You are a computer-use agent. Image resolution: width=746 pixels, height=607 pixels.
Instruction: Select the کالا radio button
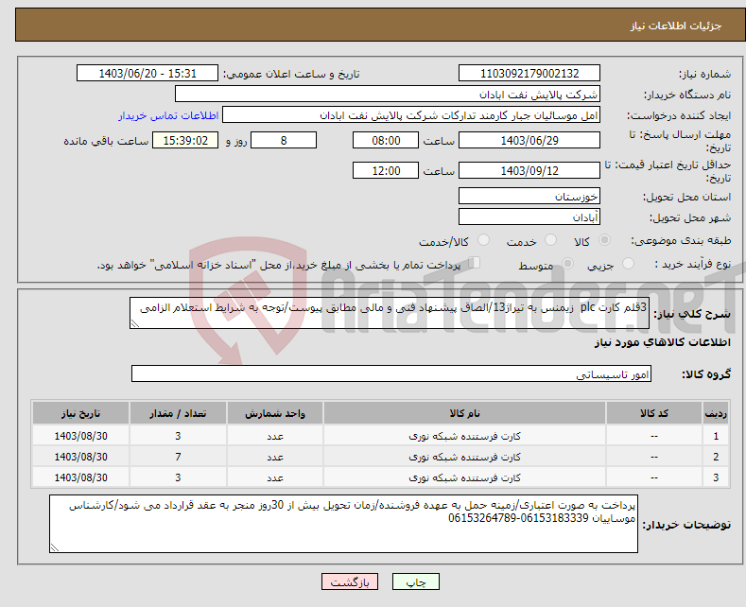point(604,240)
